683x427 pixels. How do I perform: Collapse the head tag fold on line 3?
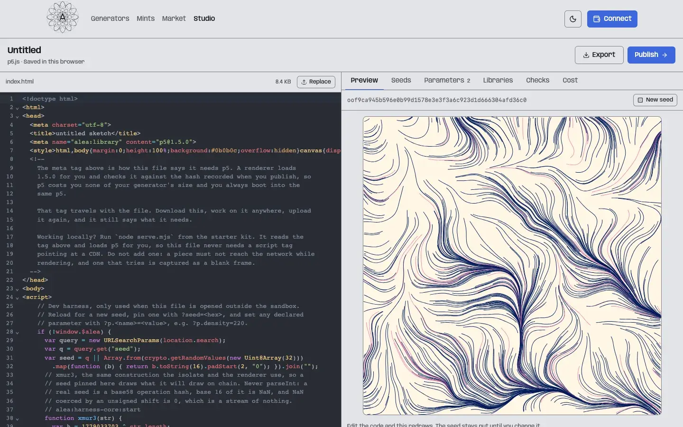[18, 116]
